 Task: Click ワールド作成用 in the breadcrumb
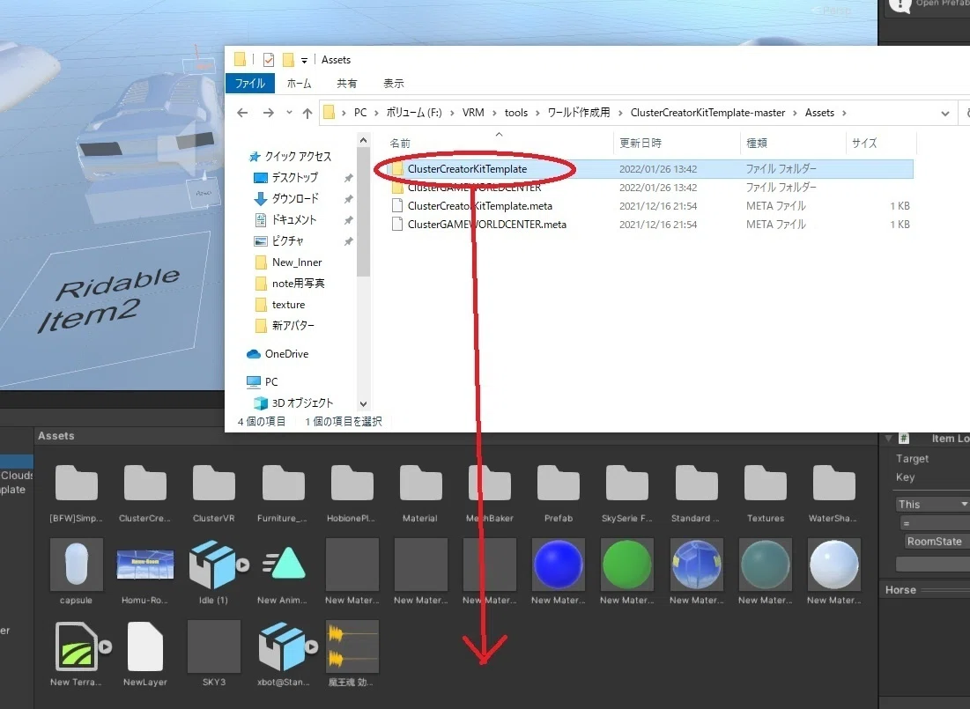coord(579,113)
